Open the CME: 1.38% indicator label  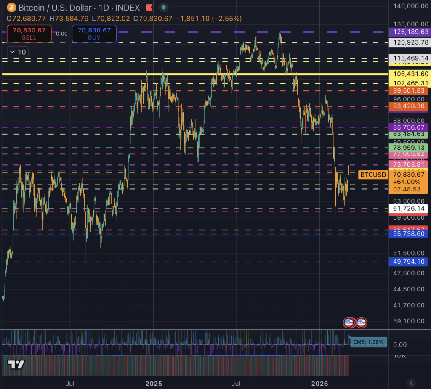tap(368, 342)
